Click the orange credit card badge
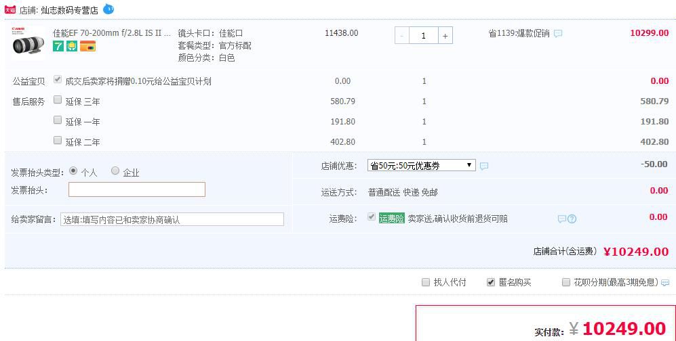 [x=87, y=46]
